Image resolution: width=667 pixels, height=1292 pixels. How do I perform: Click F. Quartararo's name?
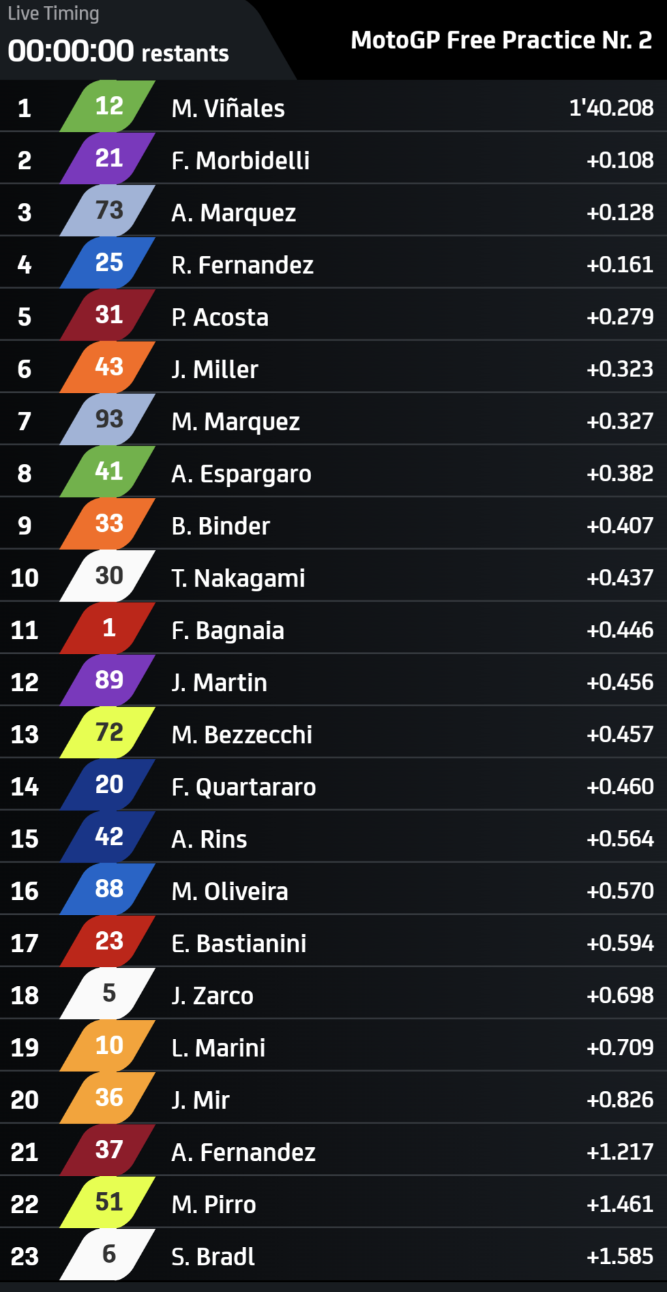(x=244, y=787)
